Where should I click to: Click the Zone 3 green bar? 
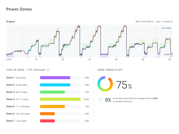(52, 92)
